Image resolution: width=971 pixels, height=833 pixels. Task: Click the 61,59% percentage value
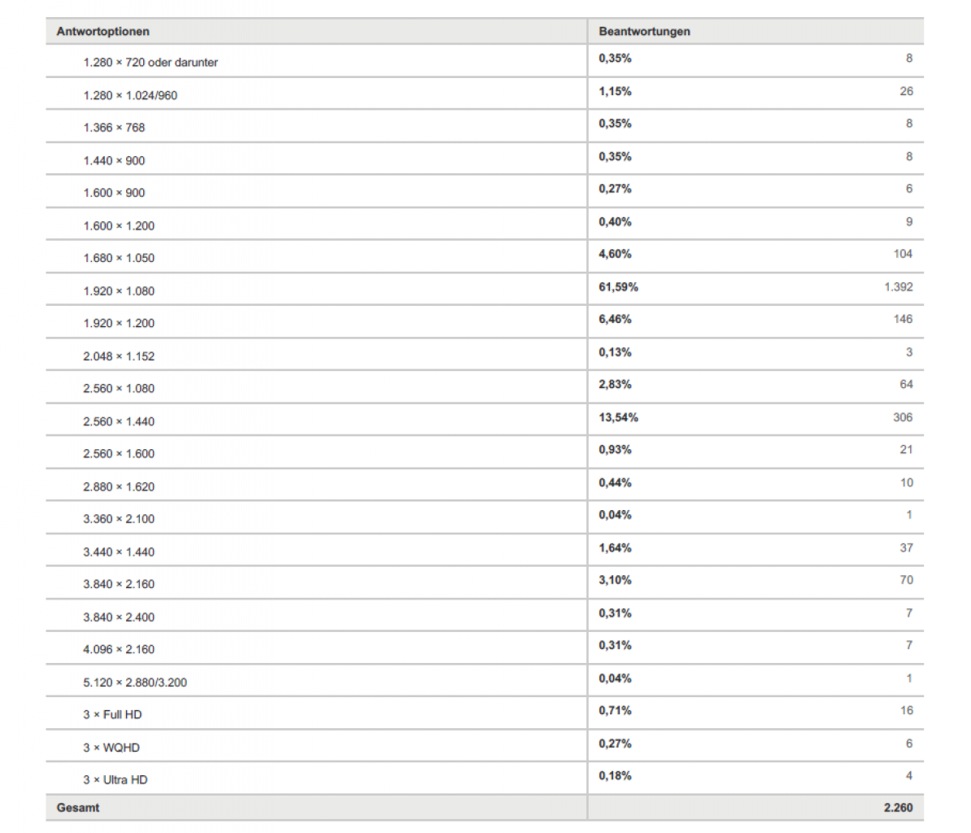pyautogui.click(x=618, y=286)
